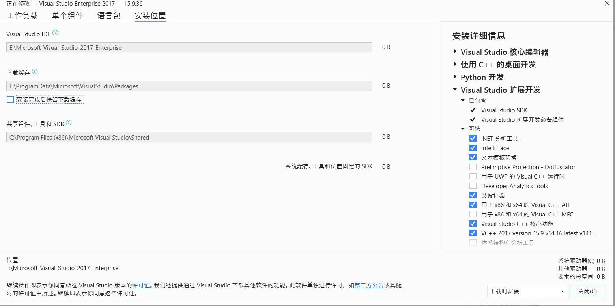This screenshot has width=615, height=306.
Task: Click the 安装详细信息 heading
Action: [x=479, y=36]
